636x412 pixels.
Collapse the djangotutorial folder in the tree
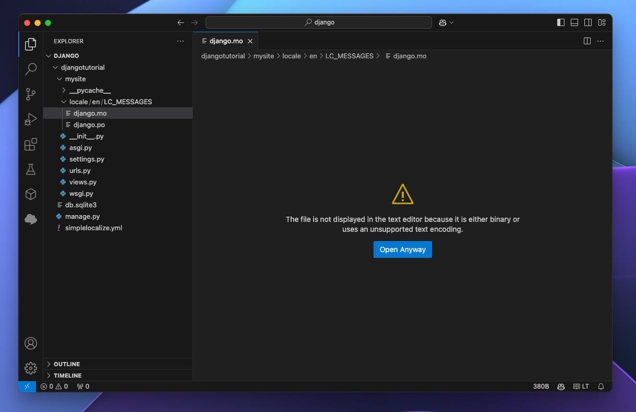(118, 67)
